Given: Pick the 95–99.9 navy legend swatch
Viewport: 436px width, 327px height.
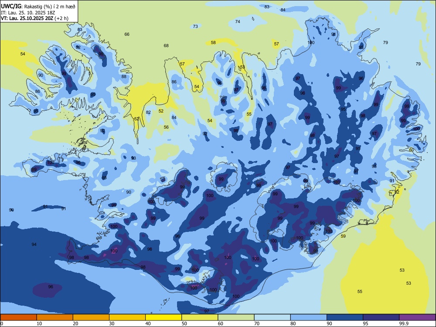Looking at the screenshot, I should tap(381, 317).
